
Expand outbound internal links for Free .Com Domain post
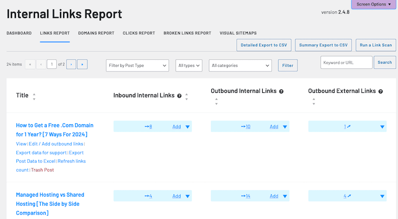click(285, 127)
